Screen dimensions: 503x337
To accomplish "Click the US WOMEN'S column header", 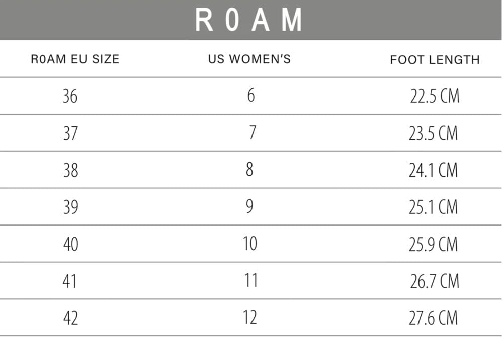I will click(x=249, y=59).
